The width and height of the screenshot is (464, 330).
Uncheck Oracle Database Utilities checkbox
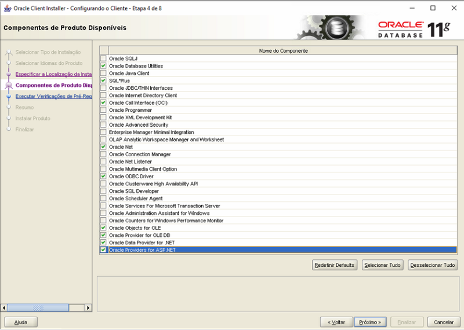click(x=103, y=66)
